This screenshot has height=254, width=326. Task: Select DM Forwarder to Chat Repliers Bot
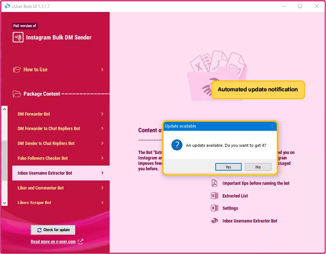pyautogui.click(x=61, y=129)
